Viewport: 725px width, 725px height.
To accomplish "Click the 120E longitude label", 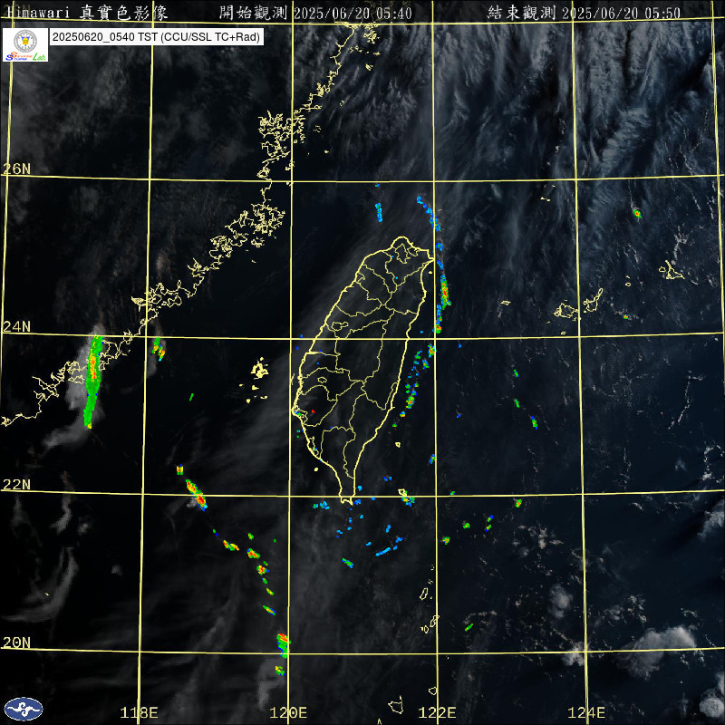I will pyautogui.click(x=288, y=712).
